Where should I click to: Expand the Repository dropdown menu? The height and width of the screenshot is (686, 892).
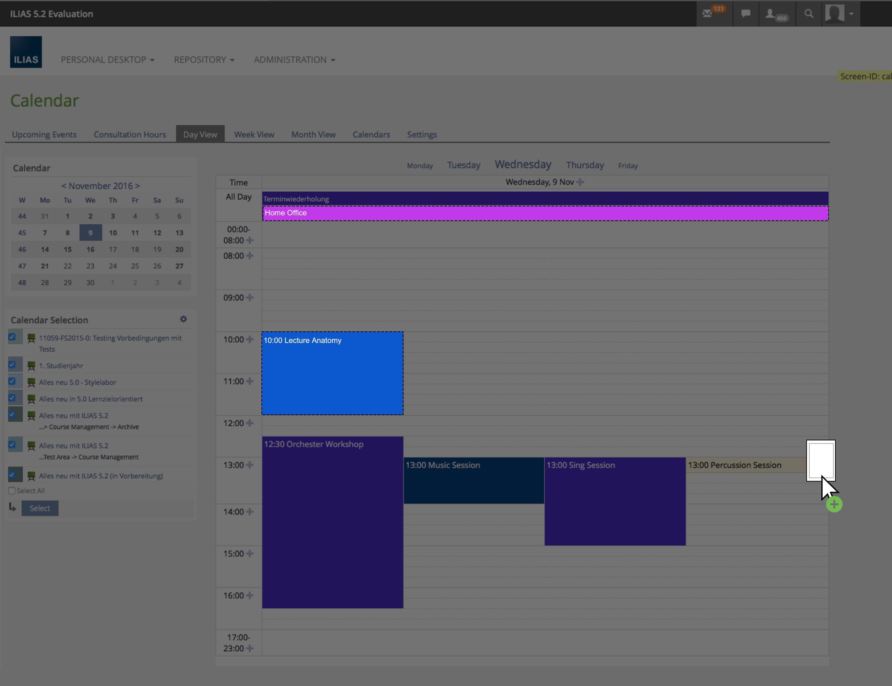tap(204, 60)
